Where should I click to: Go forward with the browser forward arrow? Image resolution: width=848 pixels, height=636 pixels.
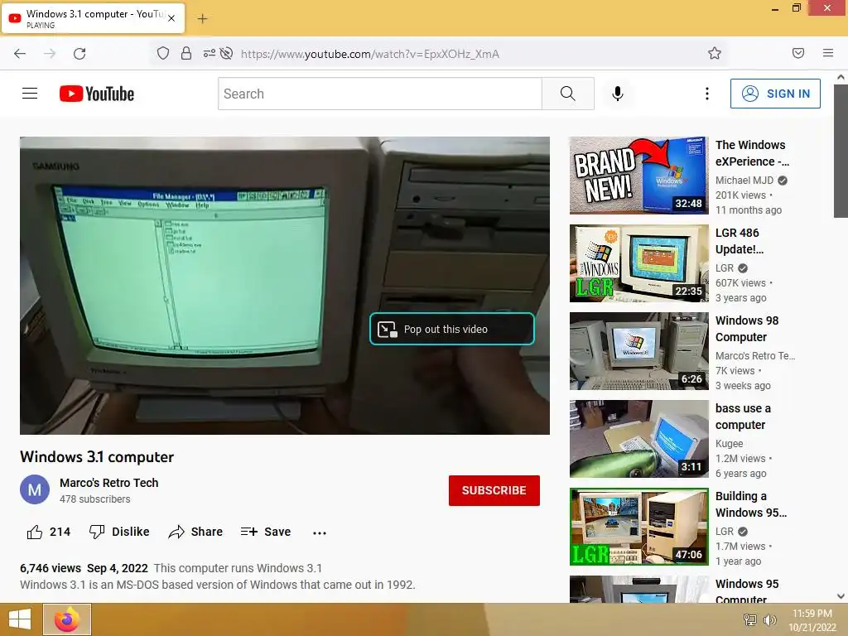(x=50, y=54)
